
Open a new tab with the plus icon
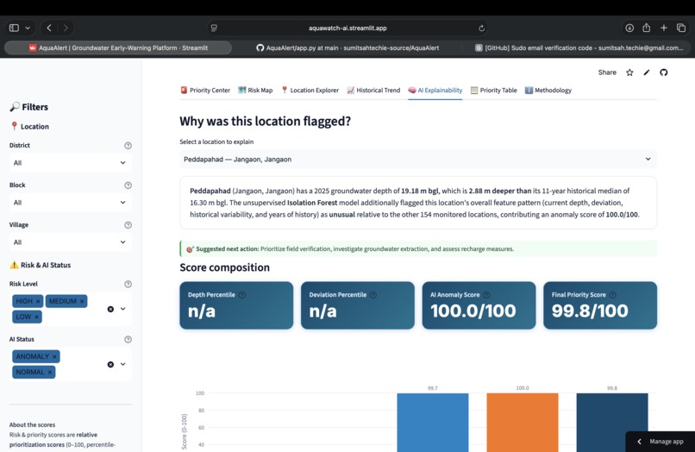[664, 28]
